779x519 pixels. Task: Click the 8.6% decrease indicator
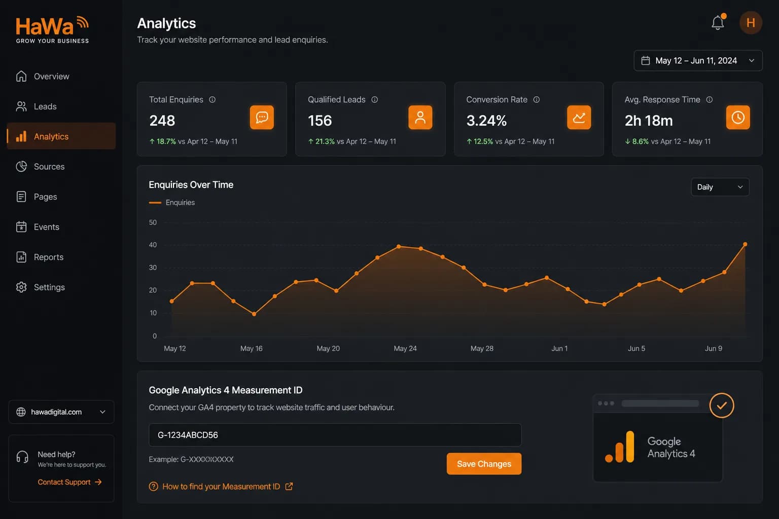tap(637, 141)
